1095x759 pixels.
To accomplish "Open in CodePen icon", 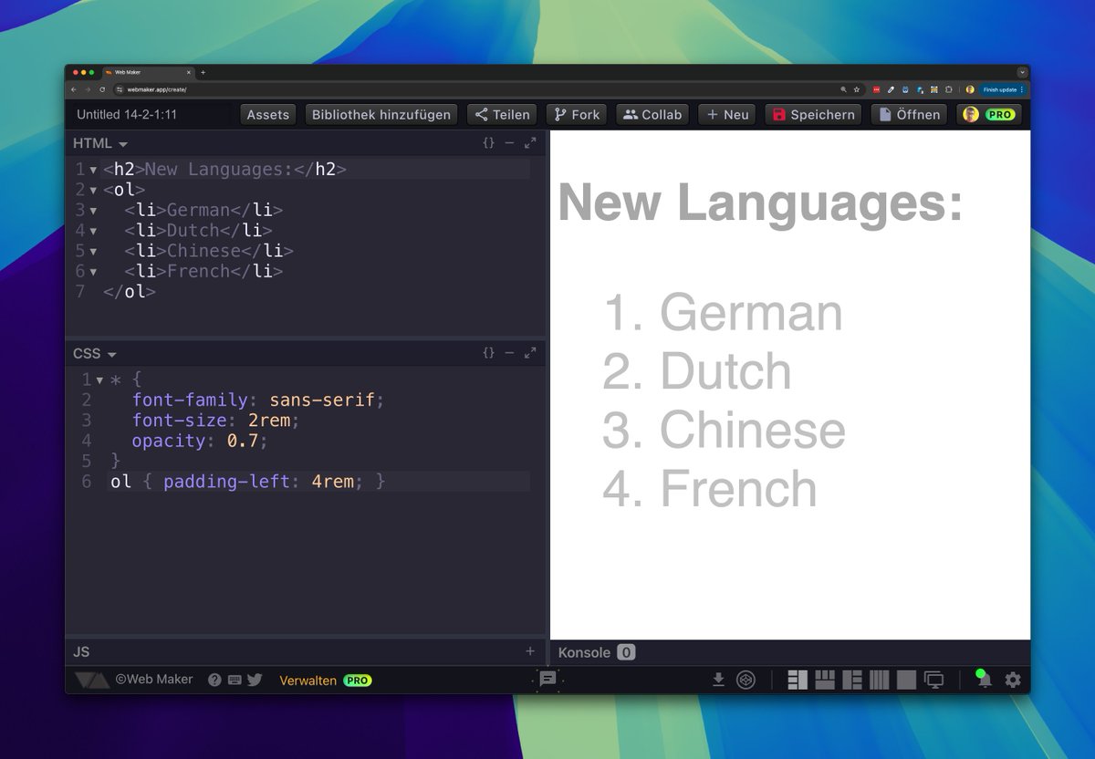I will coord(746,680).
